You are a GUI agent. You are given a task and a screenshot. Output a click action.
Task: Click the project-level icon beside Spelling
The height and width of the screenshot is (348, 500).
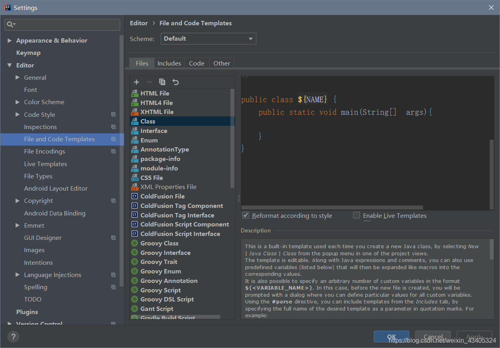point(114,287)
